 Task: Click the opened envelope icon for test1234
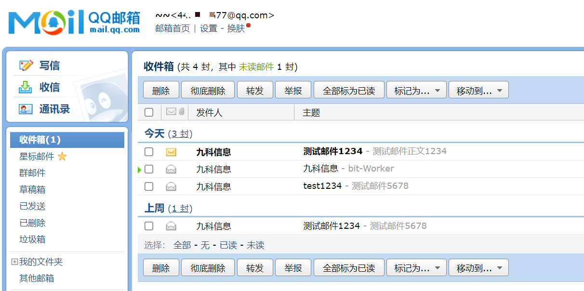171,186
